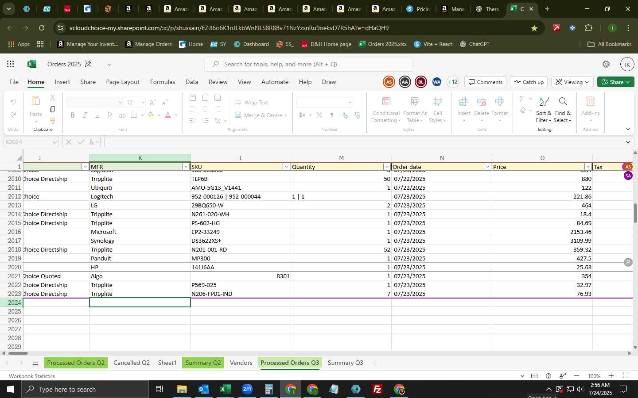Open the Orders 2025.xlsx bookmark

382,44
